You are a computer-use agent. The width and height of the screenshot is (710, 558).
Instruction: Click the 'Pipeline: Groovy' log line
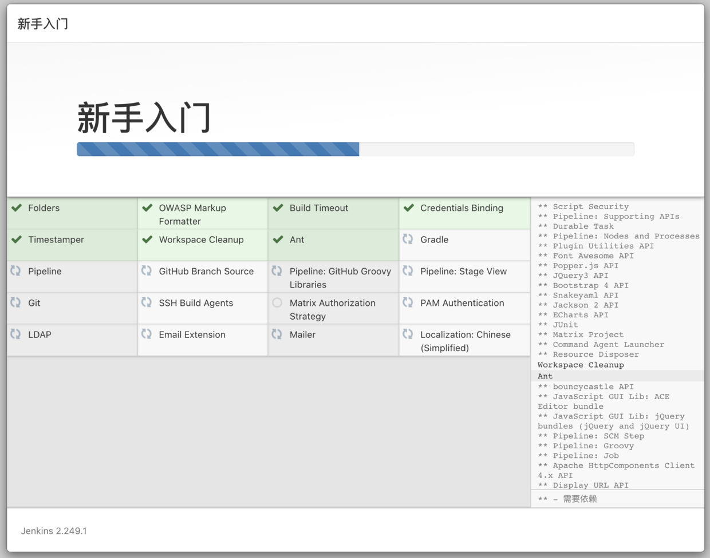click(x=586, y=445)
